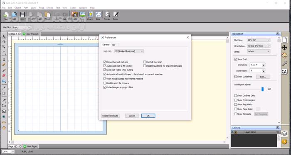Confirm Preferences with the OK button
The image size is (291, 155).
(148, 116)
